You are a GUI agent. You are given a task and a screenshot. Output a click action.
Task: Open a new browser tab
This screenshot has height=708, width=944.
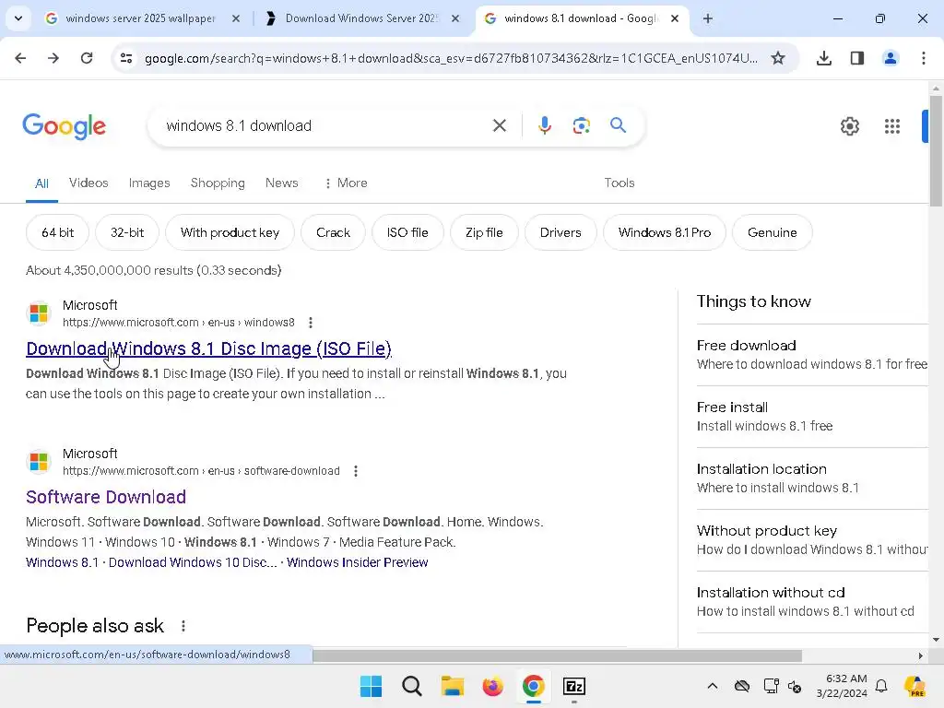pyautogui.click(x=708, y=18)
